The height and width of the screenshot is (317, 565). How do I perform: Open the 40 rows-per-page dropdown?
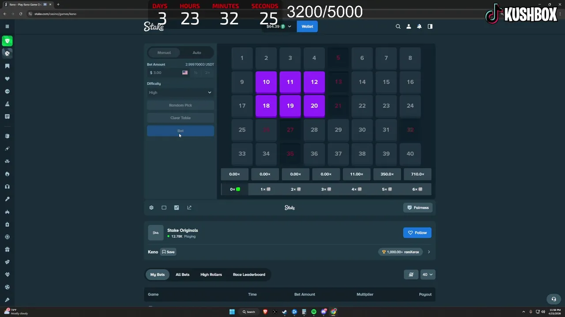tap(428, 275)
